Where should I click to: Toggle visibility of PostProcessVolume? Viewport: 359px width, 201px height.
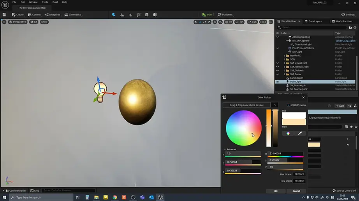(277, 48)
